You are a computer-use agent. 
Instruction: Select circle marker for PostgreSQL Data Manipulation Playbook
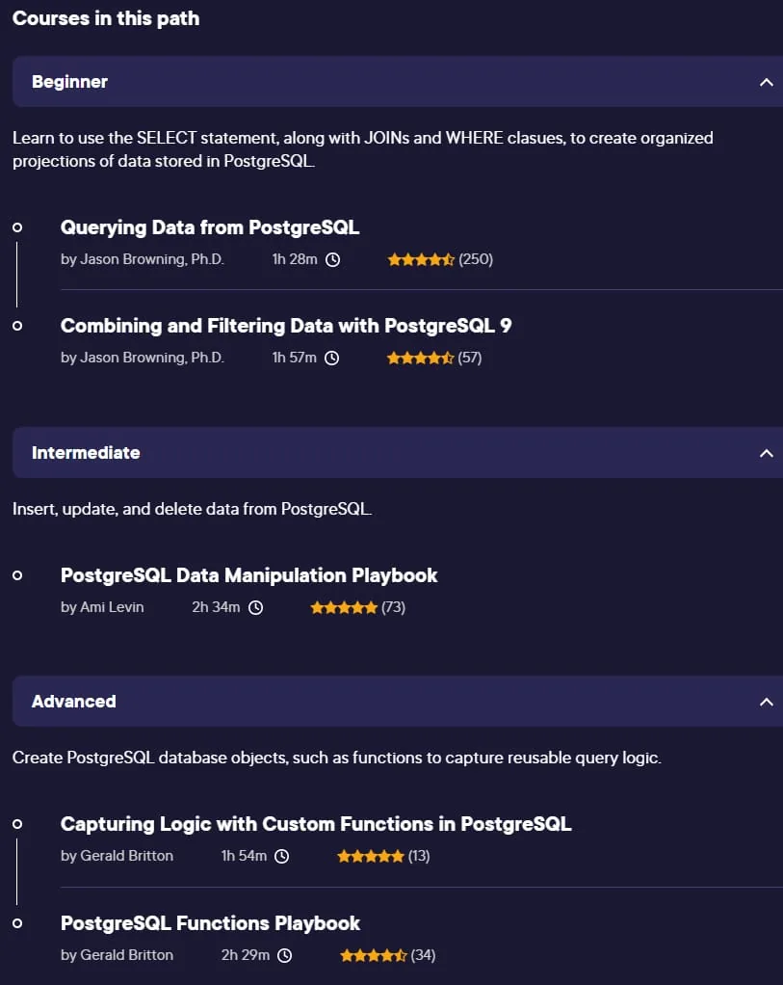17,575
